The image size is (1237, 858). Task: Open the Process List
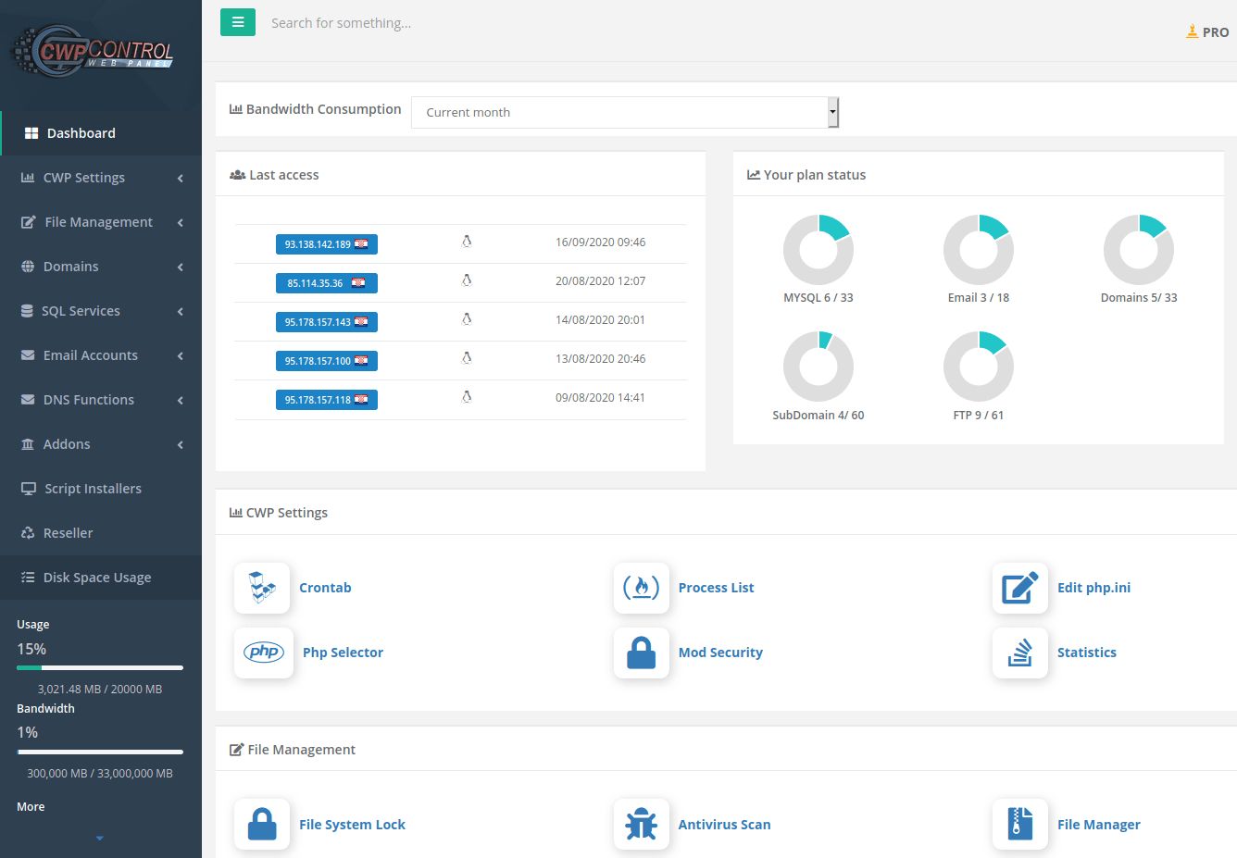tap(716, 588)
